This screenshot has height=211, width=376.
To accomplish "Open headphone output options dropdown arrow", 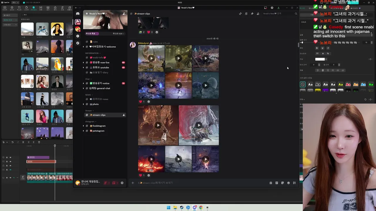I will [x=117, y=183].
